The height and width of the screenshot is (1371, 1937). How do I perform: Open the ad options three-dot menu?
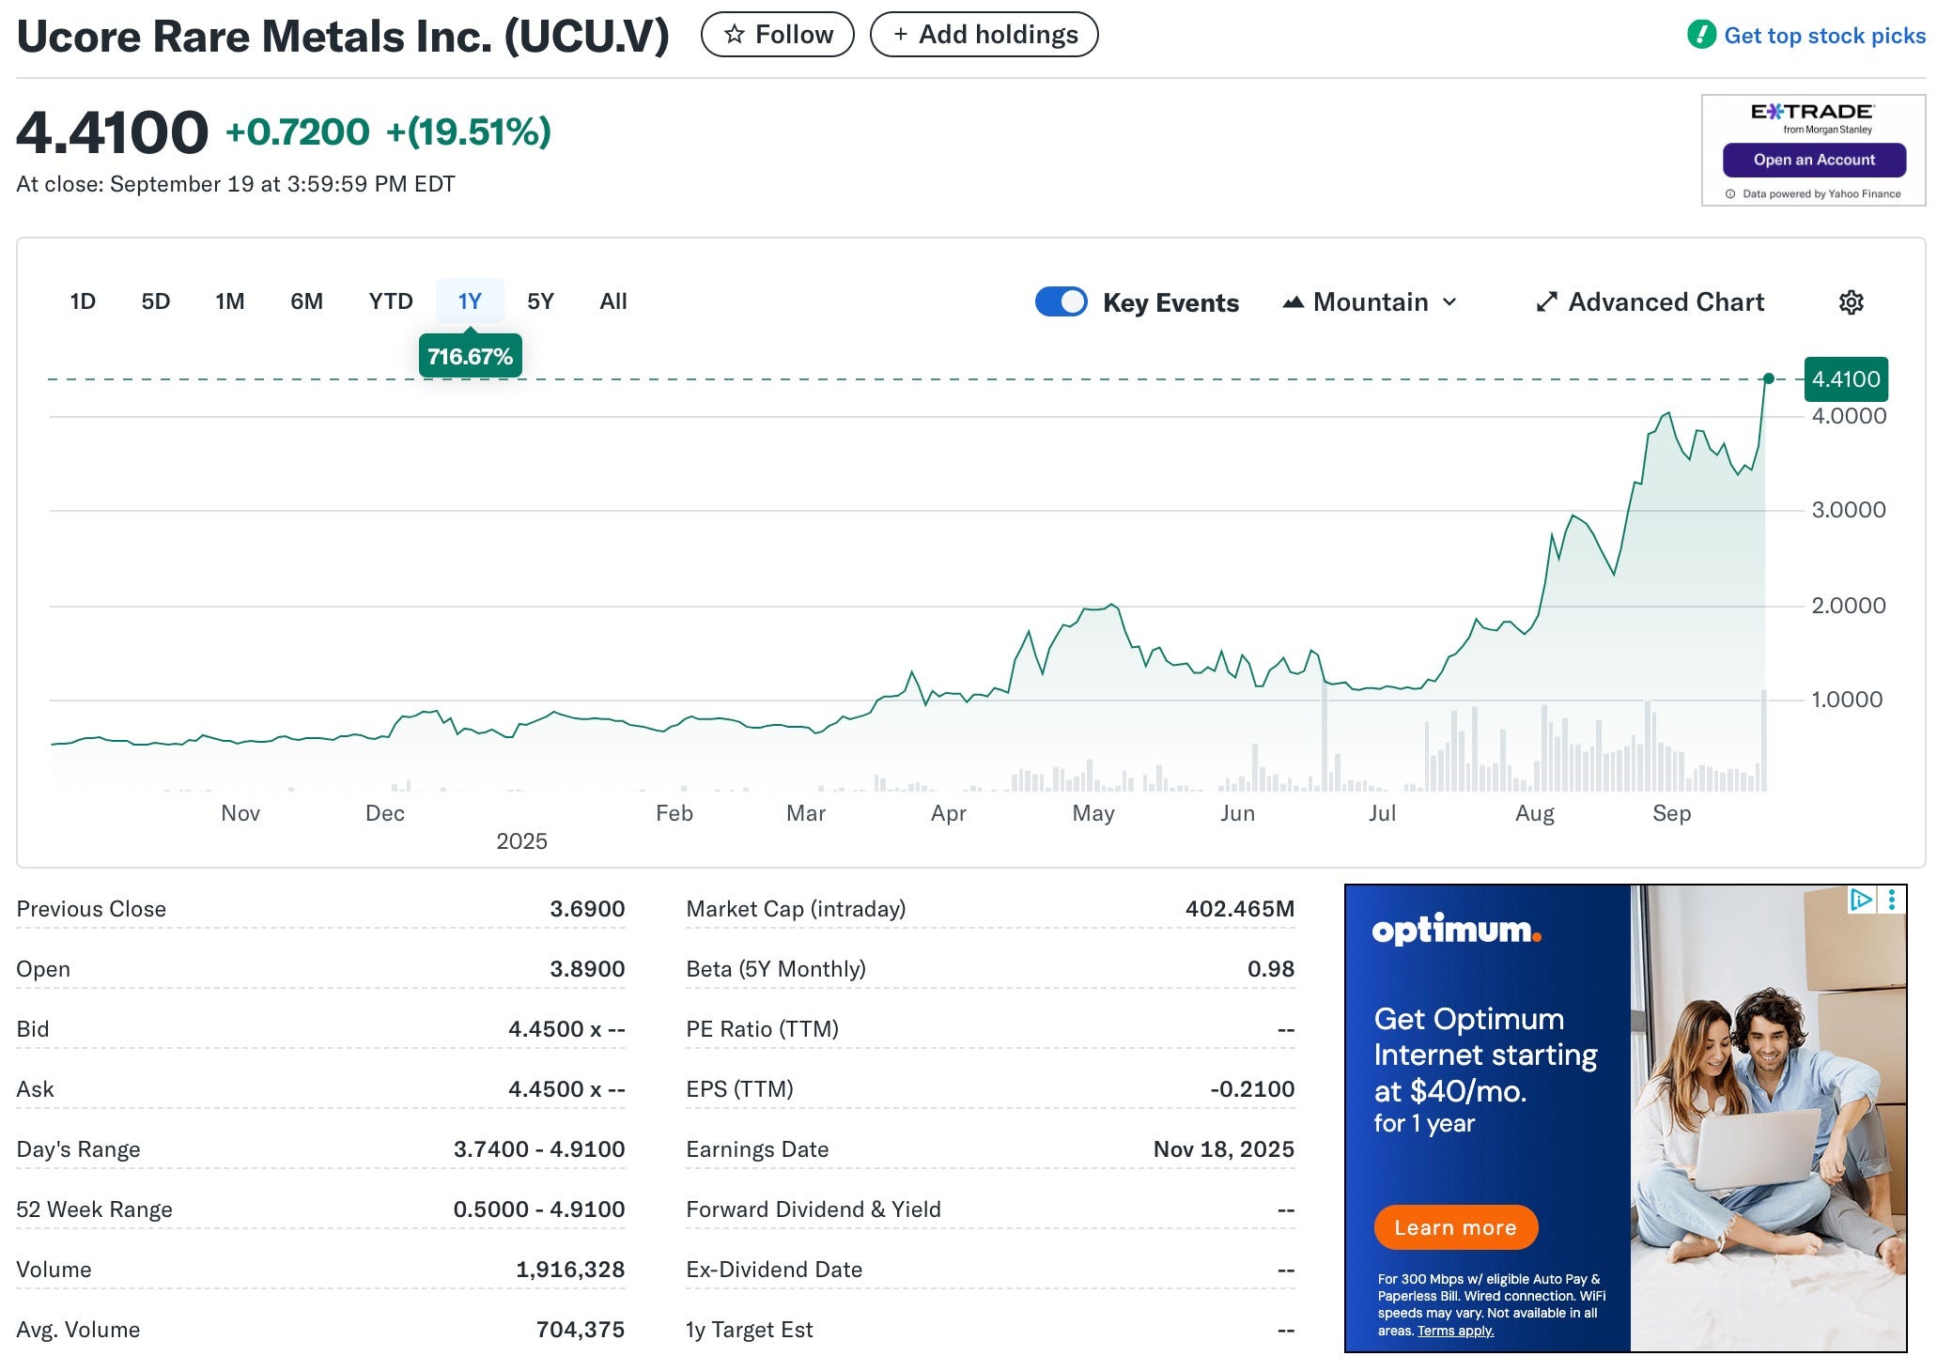tap(1892, 900)
